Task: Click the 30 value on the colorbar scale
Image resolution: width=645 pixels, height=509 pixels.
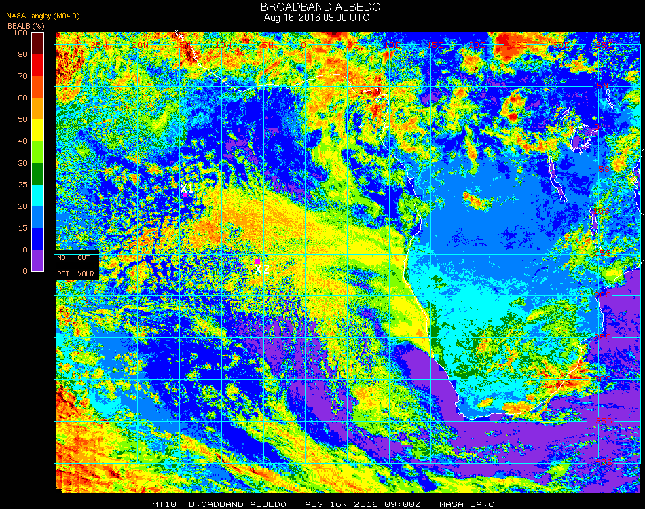Action: click(22, 164)
